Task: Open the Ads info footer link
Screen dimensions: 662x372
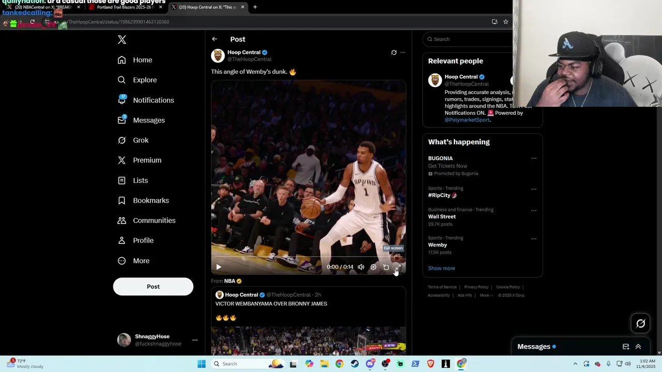Action: (465, 296)
